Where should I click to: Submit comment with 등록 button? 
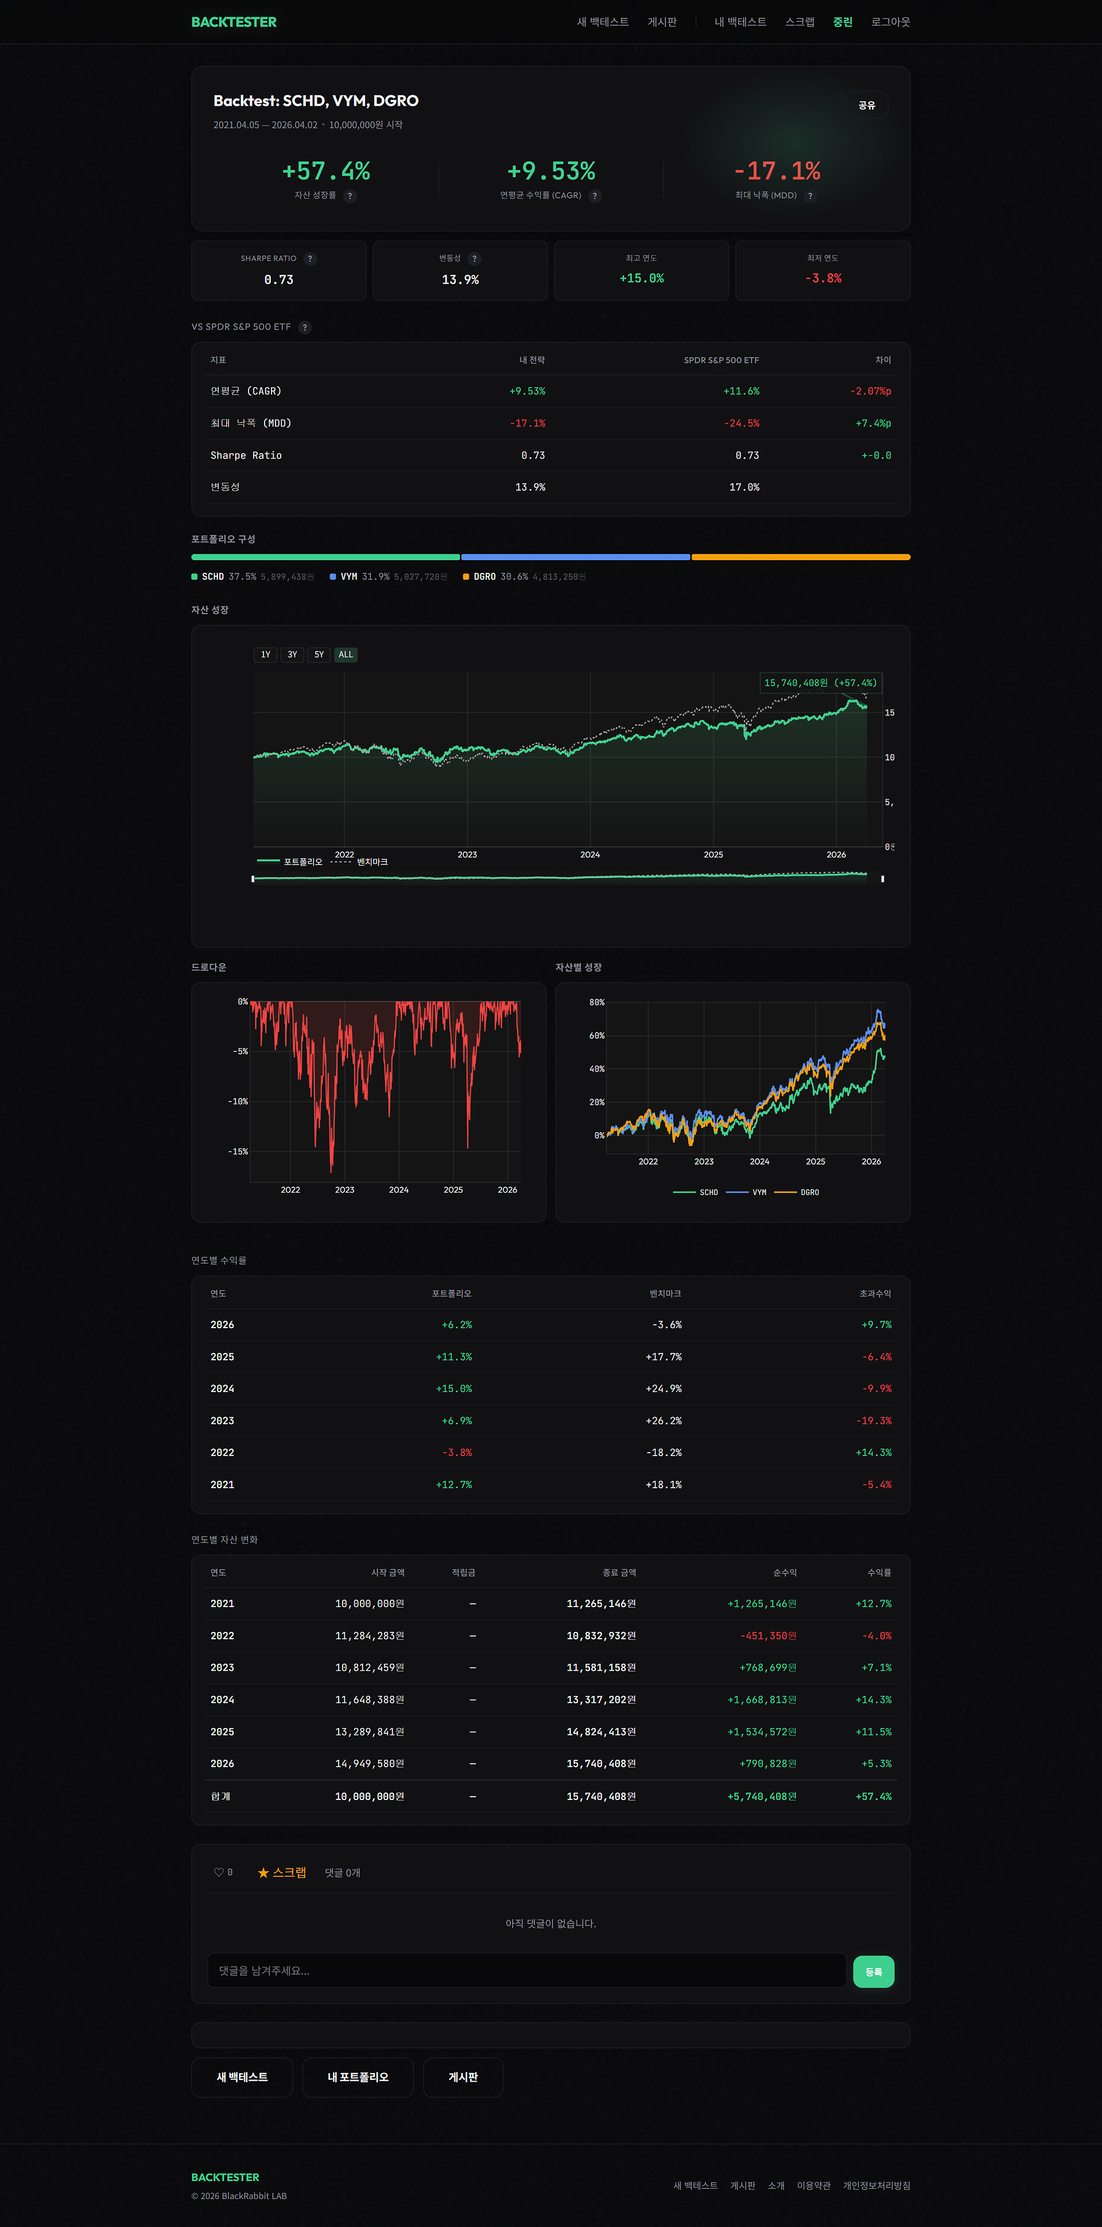coord(873,1972)
